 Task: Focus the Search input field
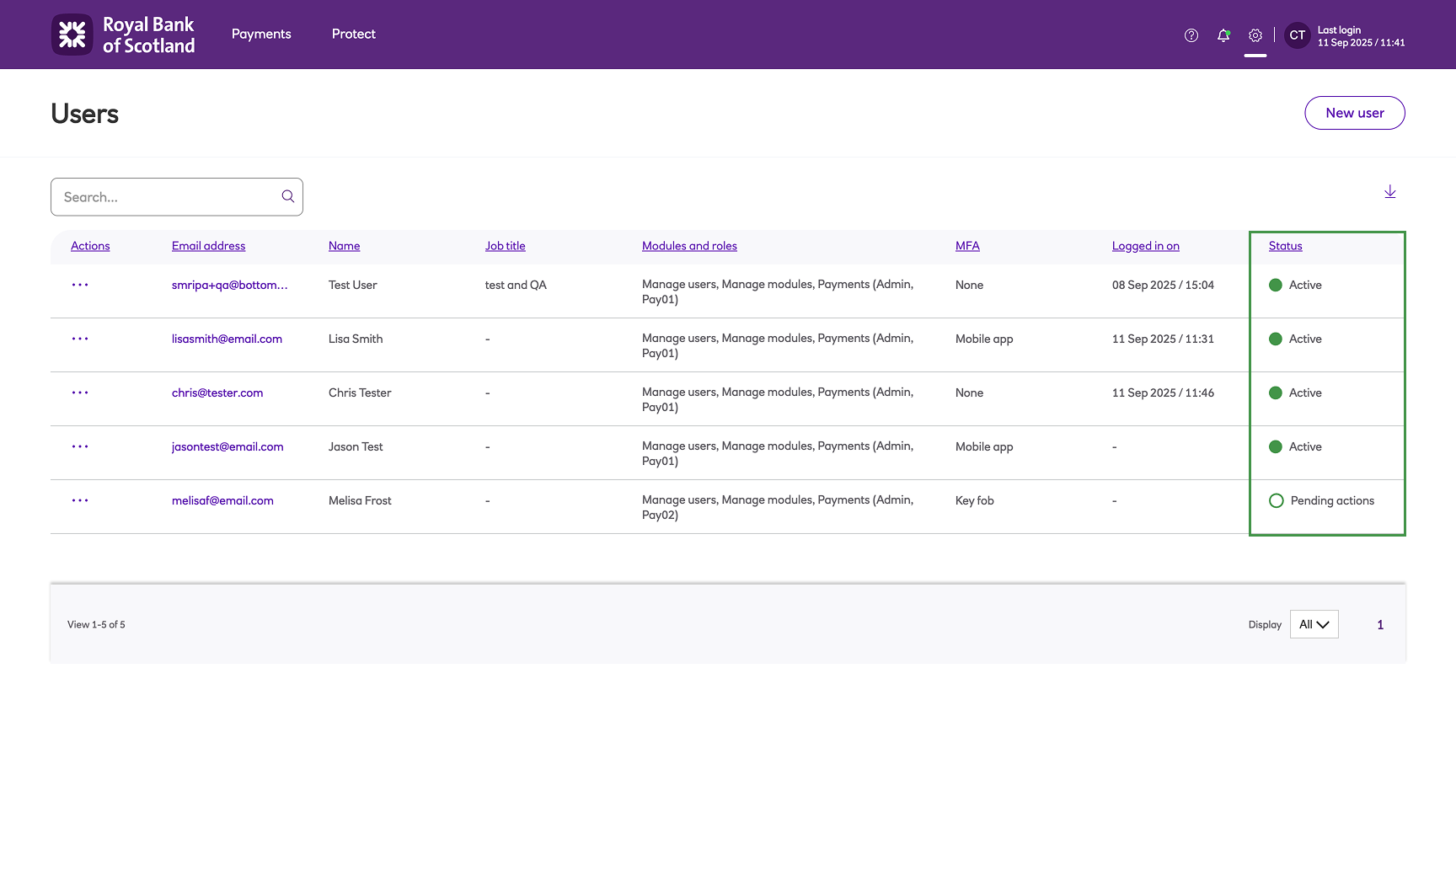coord(177,197)
